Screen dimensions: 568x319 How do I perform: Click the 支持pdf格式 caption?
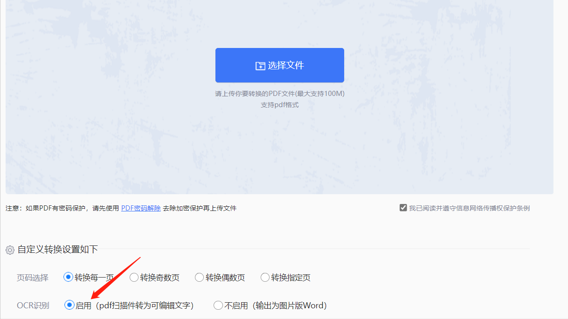click(x=279, y=105)
